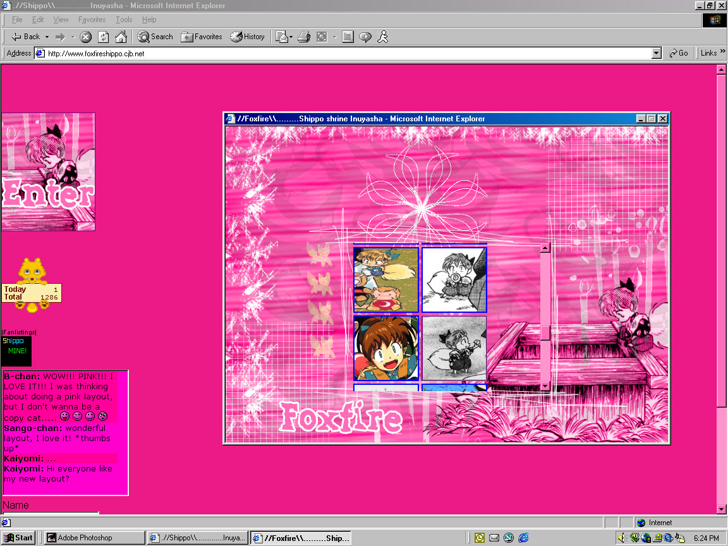Open the Tools menu
The image size is (728, 546).
pos(124,20)
